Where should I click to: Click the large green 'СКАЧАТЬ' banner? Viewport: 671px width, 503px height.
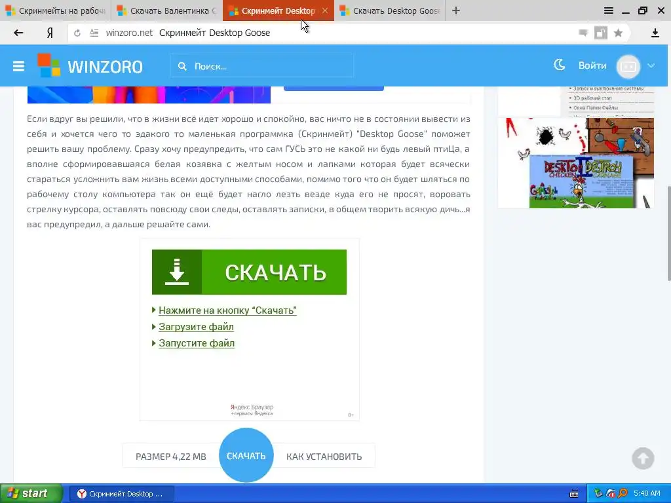click(x=249, y=272)
